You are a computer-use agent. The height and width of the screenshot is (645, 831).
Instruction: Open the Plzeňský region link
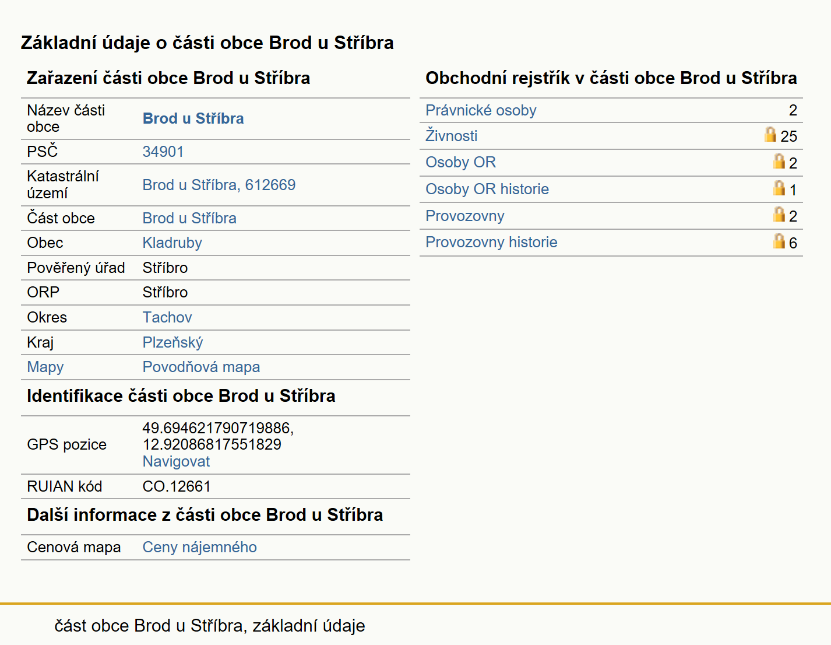pos(173,342)
